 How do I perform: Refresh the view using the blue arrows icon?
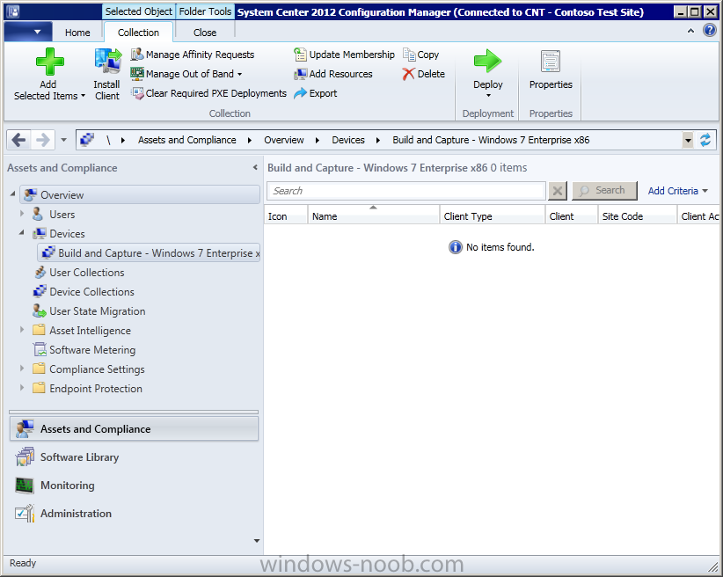[705, 140]
